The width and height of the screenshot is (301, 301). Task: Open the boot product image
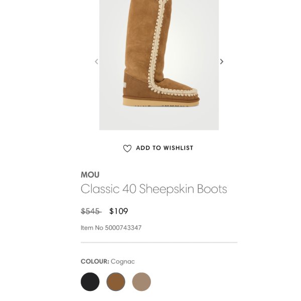coord(159,55)
